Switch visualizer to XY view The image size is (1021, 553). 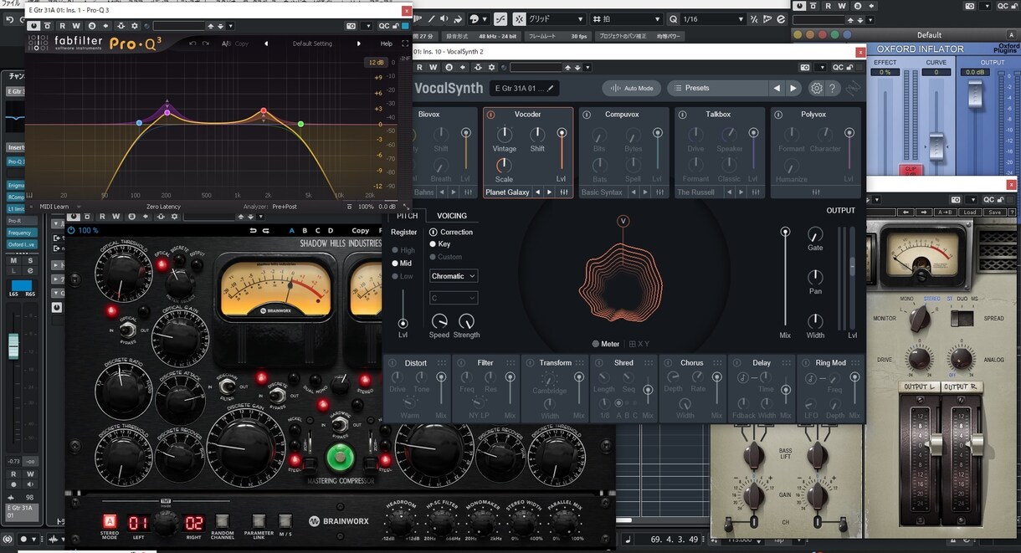click(x=639, y=344)
